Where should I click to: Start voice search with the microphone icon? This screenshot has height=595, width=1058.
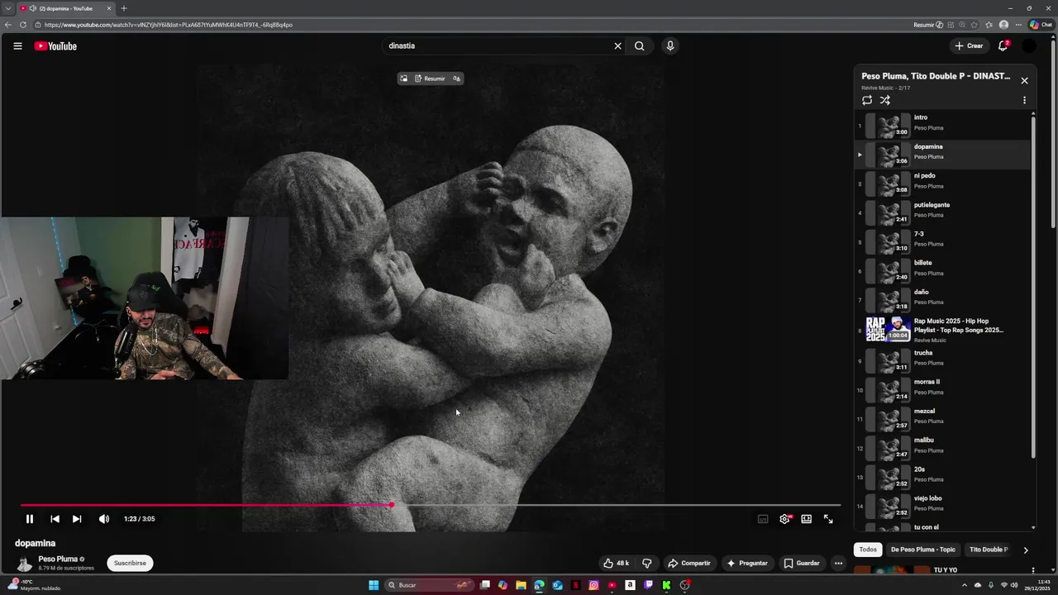pos(670,46)
